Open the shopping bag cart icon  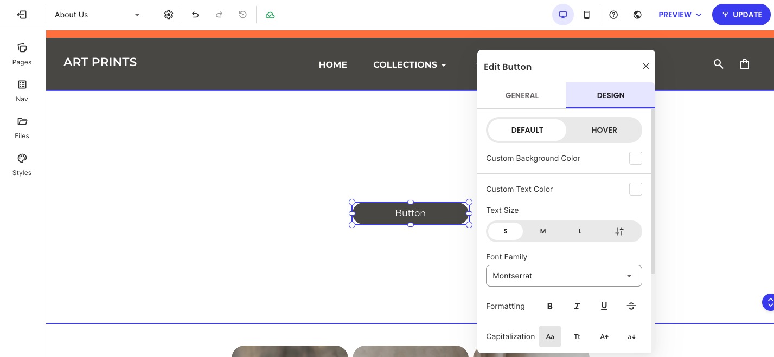tap(745, 64)
